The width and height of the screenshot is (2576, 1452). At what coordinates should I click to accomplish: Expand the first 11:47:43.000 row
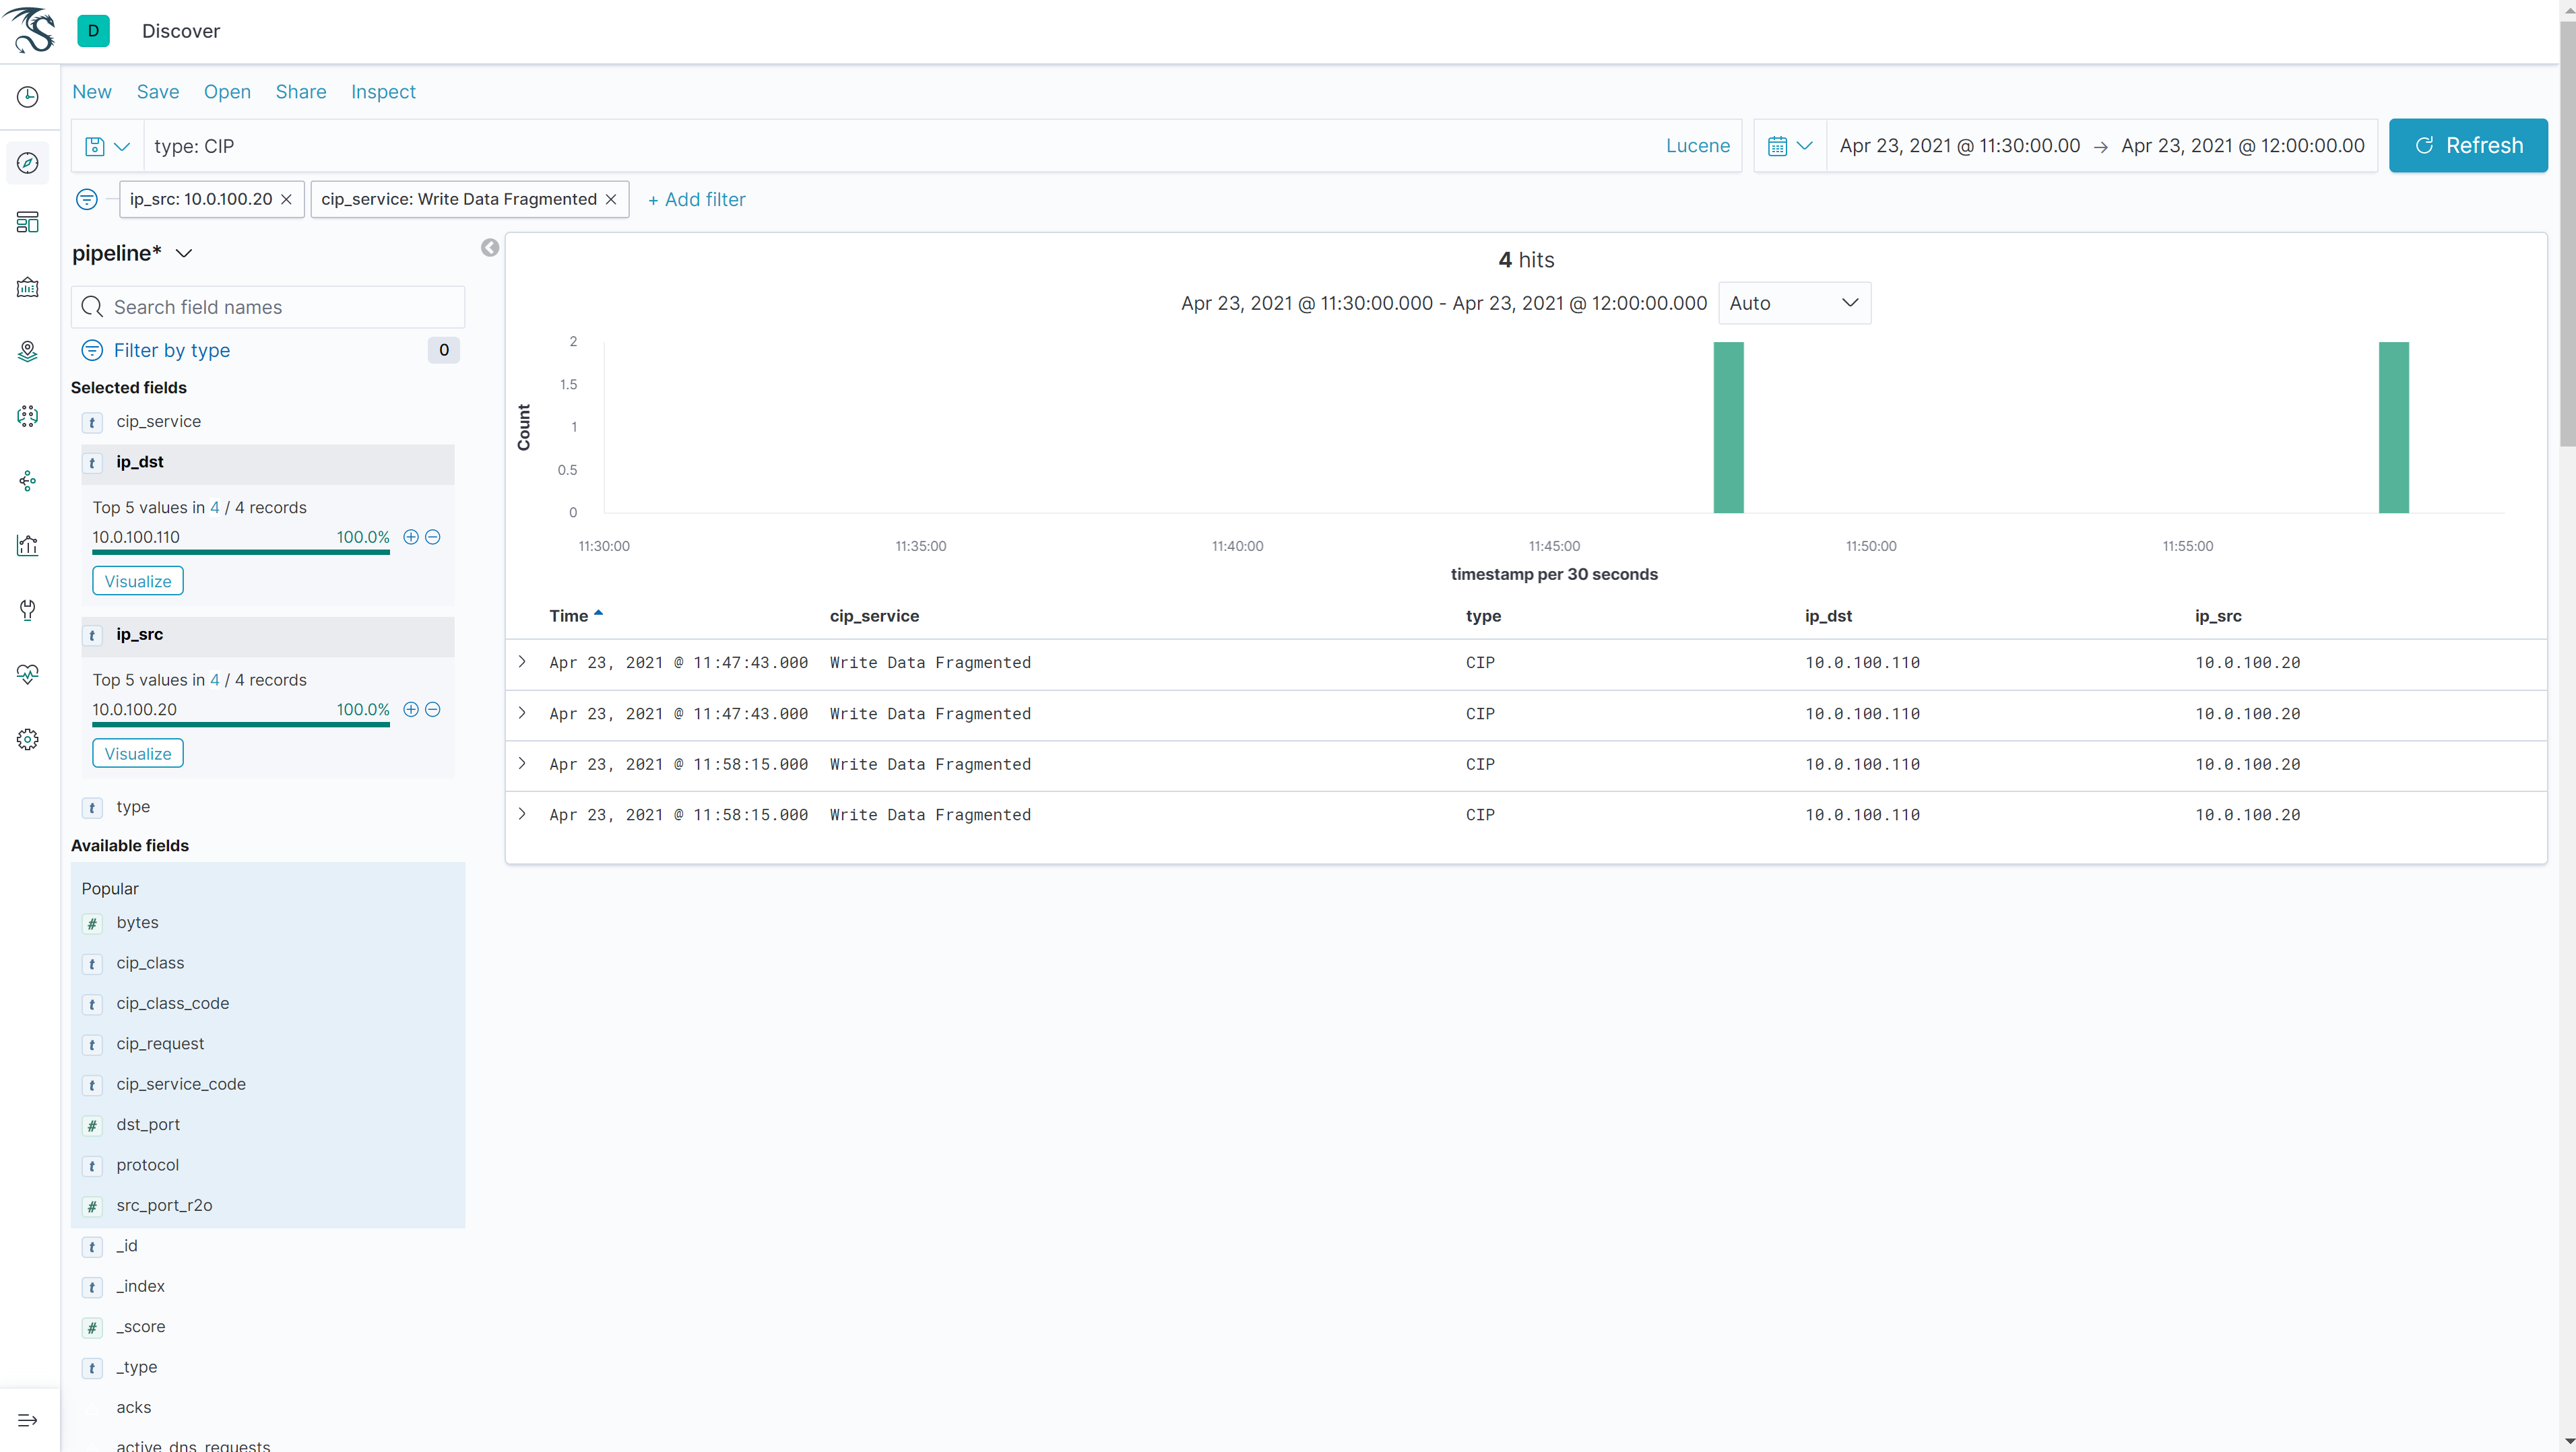522,662
